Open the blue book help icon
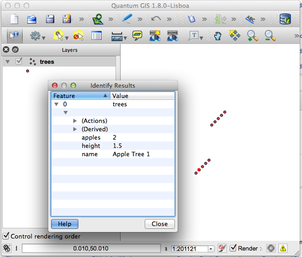This screenshot has width=302, height=257. pos(192,19)
